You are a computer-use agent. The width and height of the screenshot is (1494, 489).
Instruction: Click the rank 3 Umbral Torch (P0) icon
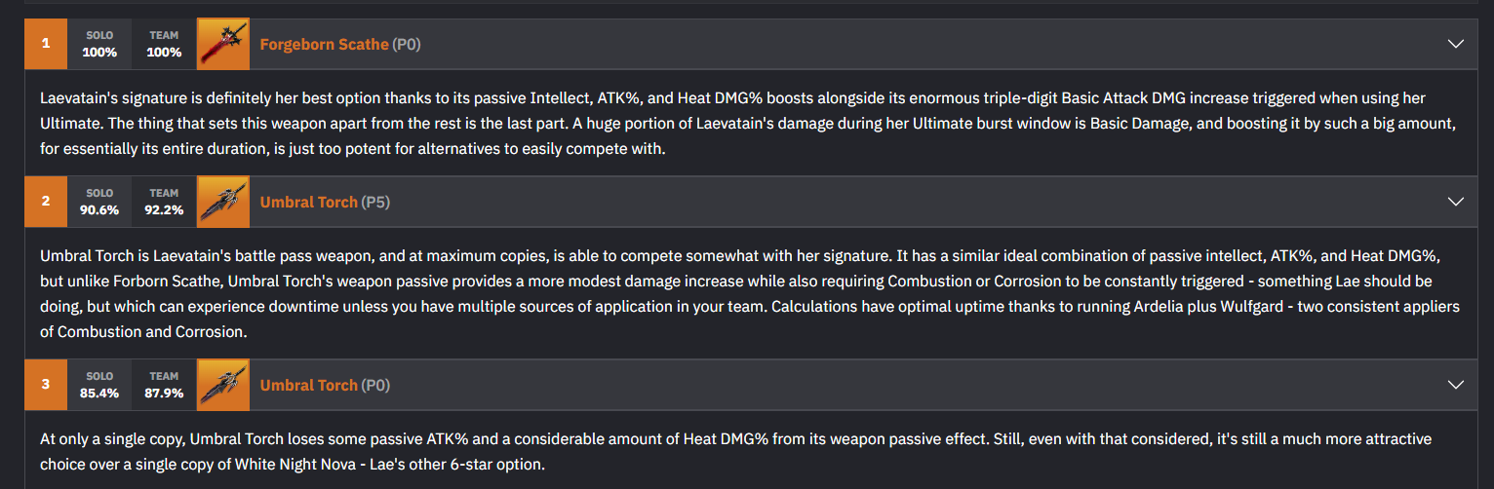point(222,385)
